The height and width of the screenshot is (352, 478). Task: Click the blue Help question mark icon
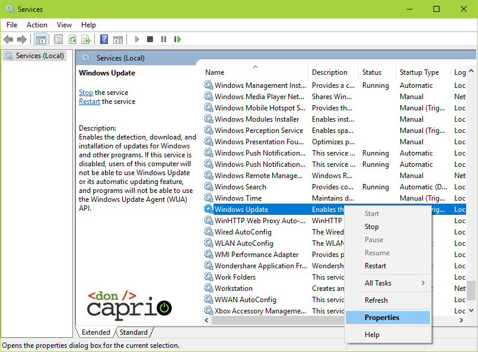point(104,39)
